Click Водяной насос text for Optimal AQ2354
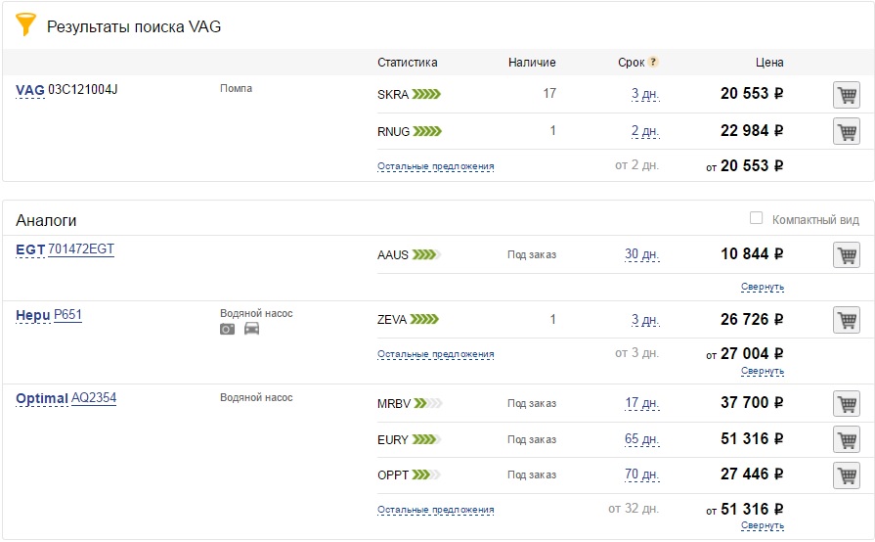This screenshot has height=542, width=875. pyautogui.click(x=256, y=397)
